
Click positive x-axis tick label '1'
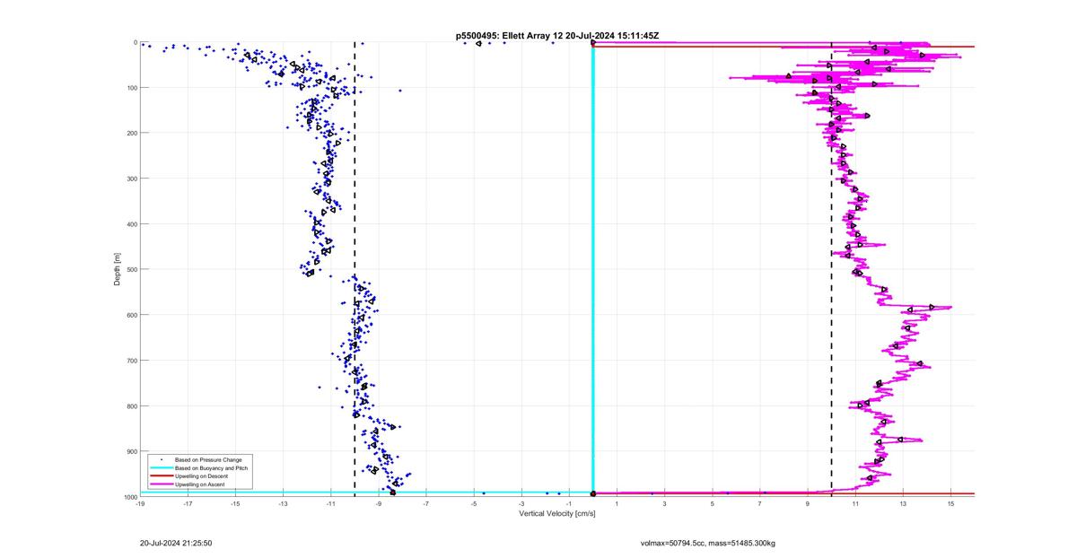(617, 503)
